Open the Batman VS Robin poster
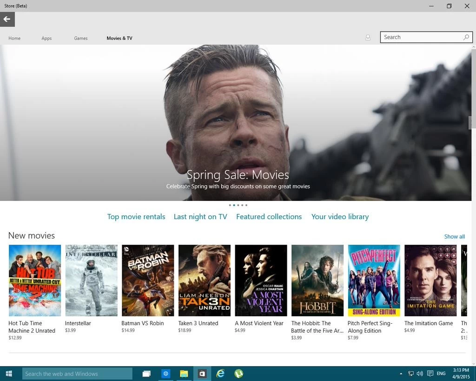 (x=148, y=281)
